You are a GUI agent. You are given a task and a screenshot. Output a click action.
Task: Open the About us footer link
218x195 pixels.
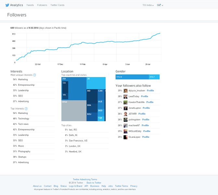point(37,186)
